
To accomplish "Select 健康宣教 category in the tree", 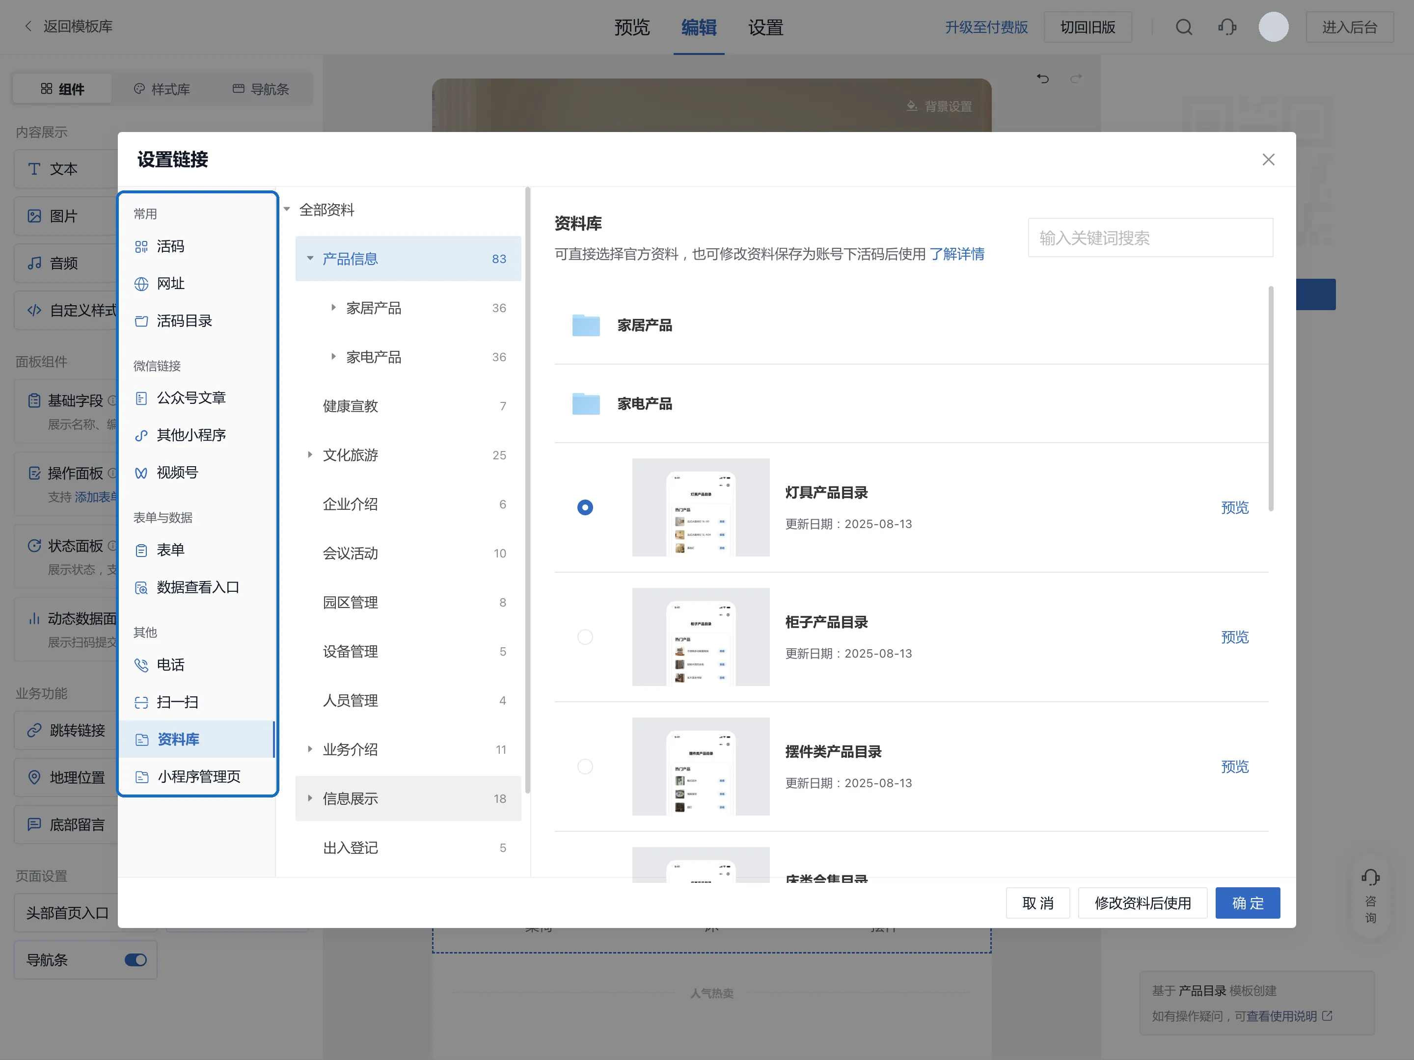I will [408, 406].
